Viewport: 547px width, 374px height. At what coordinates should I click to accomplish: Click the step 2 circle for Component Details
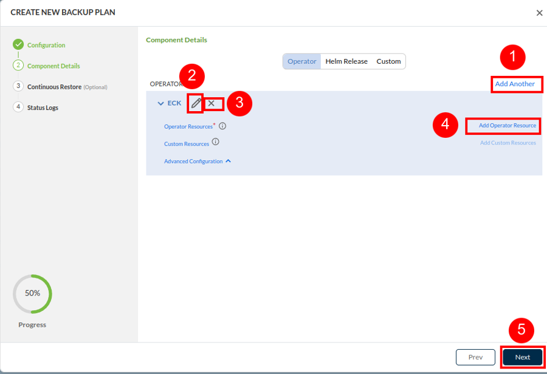[x=18, y=66]
